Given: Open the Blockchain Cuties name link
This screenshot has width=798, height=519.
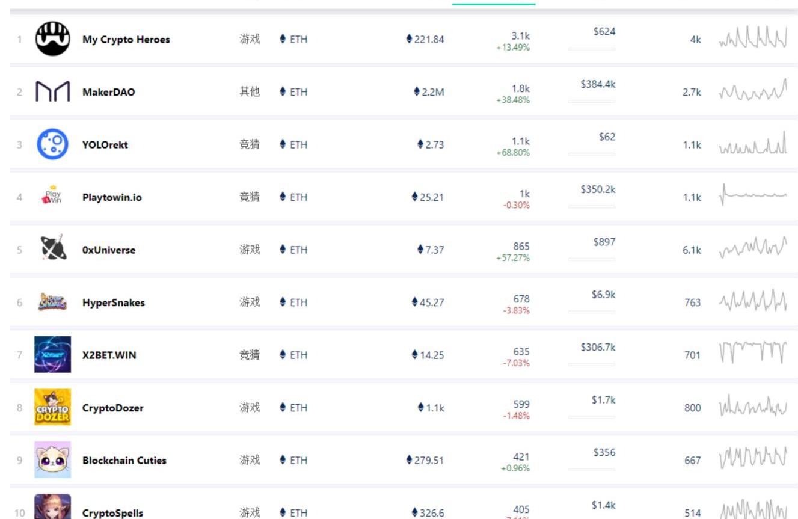Looking at the screenshot, I should (124, 460).
